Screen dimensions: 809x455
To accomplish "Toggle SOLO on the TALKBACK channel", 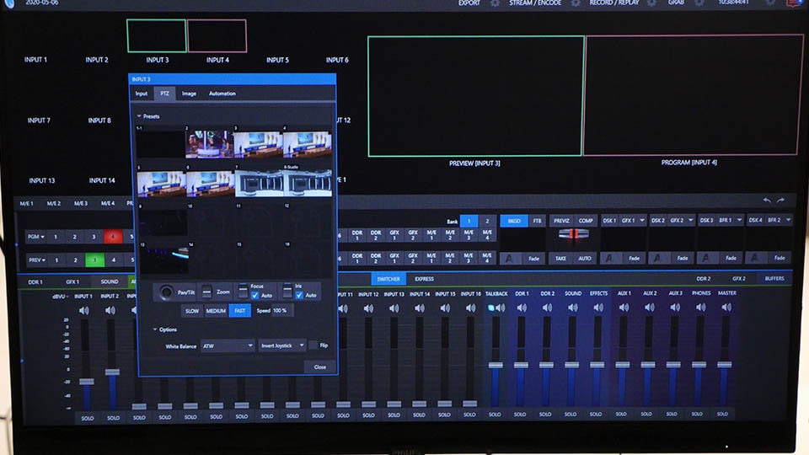I will pyautogui.click(x=495, y=415).
